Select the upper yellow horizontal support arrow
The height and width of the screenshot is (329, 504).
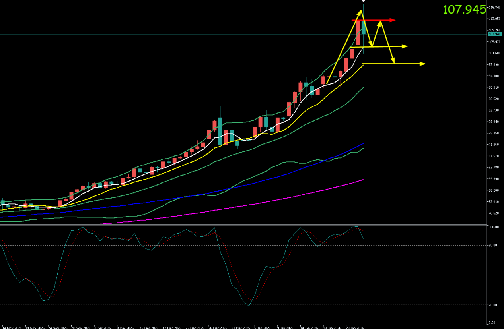(x=382, y=47)
